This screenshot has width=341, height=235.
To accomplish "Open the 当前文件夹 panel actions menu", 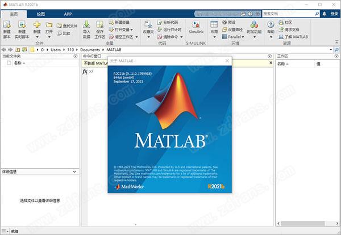I will (76, 56).
